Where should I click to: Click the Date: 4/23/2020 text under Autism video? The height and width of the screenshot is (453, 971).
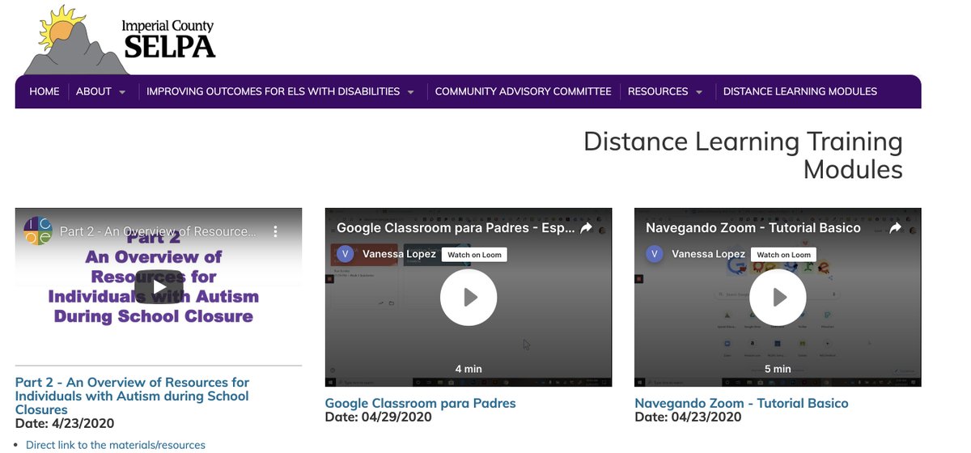[x=65, y=423]
